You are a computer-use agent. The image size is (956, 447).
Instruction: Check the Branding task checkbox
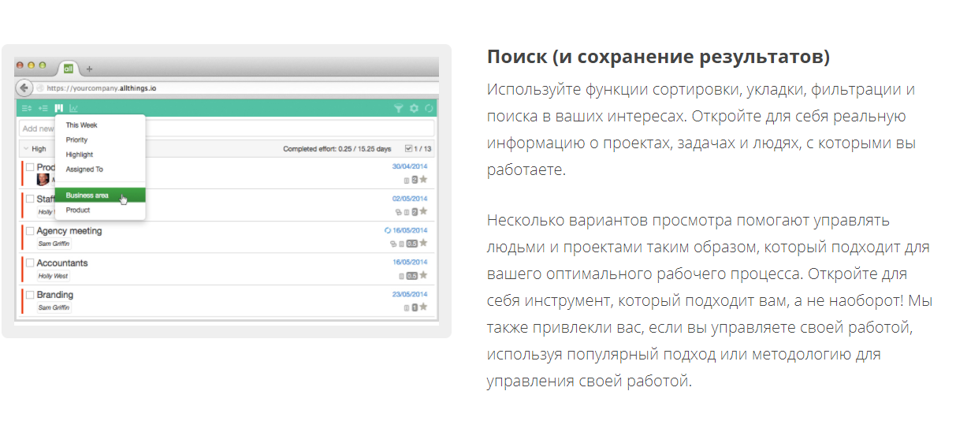(x=30, y=295)
